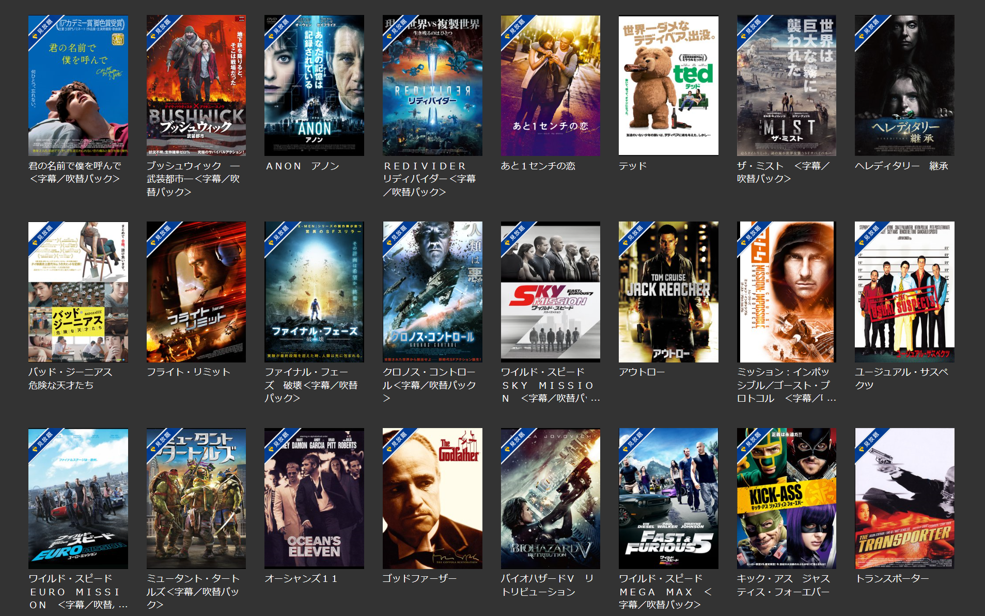
Task: Open the SKY MISSION poster
Action: click(551, 292)
